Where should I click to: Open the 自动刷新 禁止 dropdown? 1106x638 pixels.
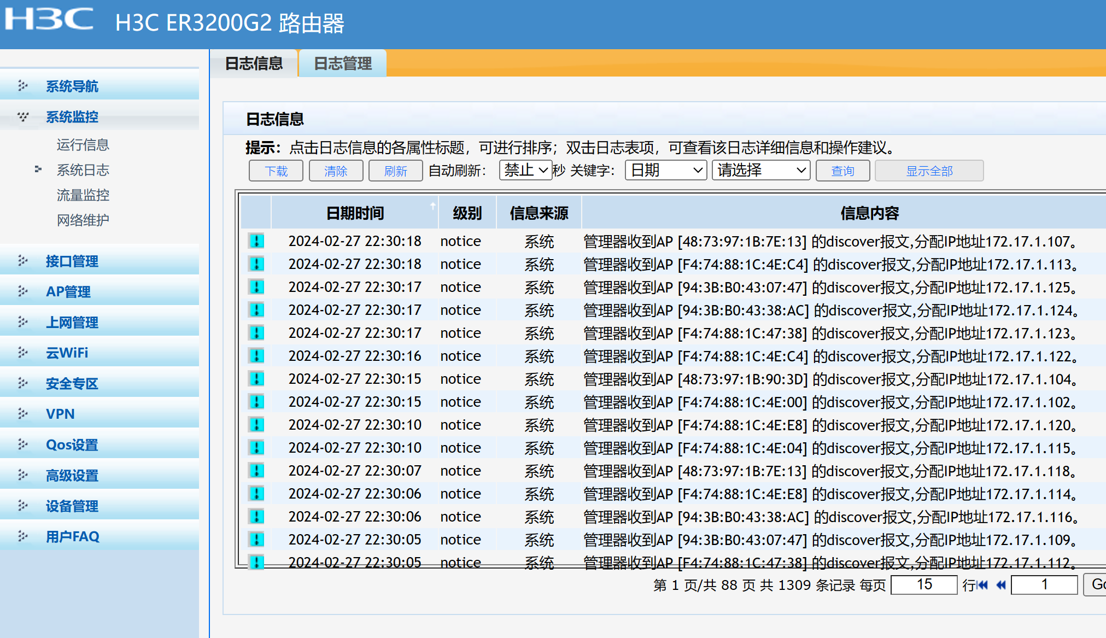click(x=525, y=170)
